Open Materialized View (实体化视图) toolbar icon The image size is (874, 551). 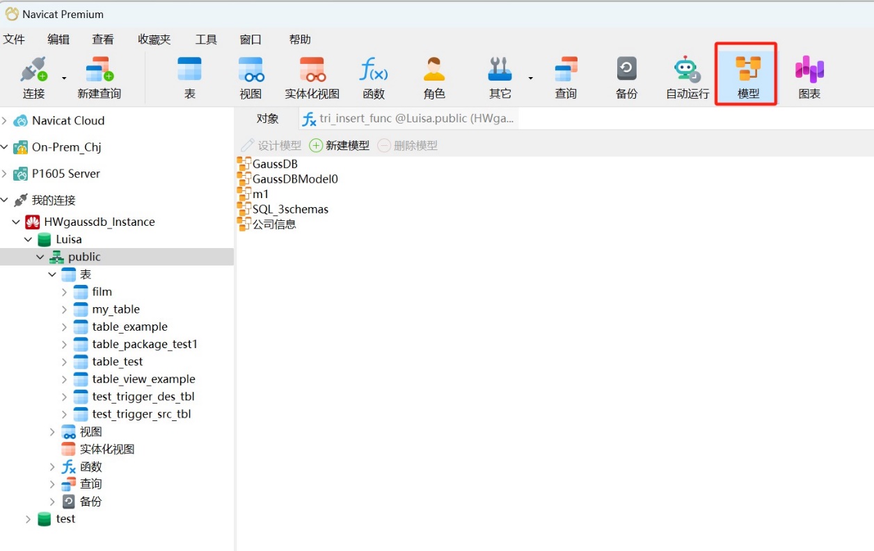pyautogui.click(x=312, y=77)
